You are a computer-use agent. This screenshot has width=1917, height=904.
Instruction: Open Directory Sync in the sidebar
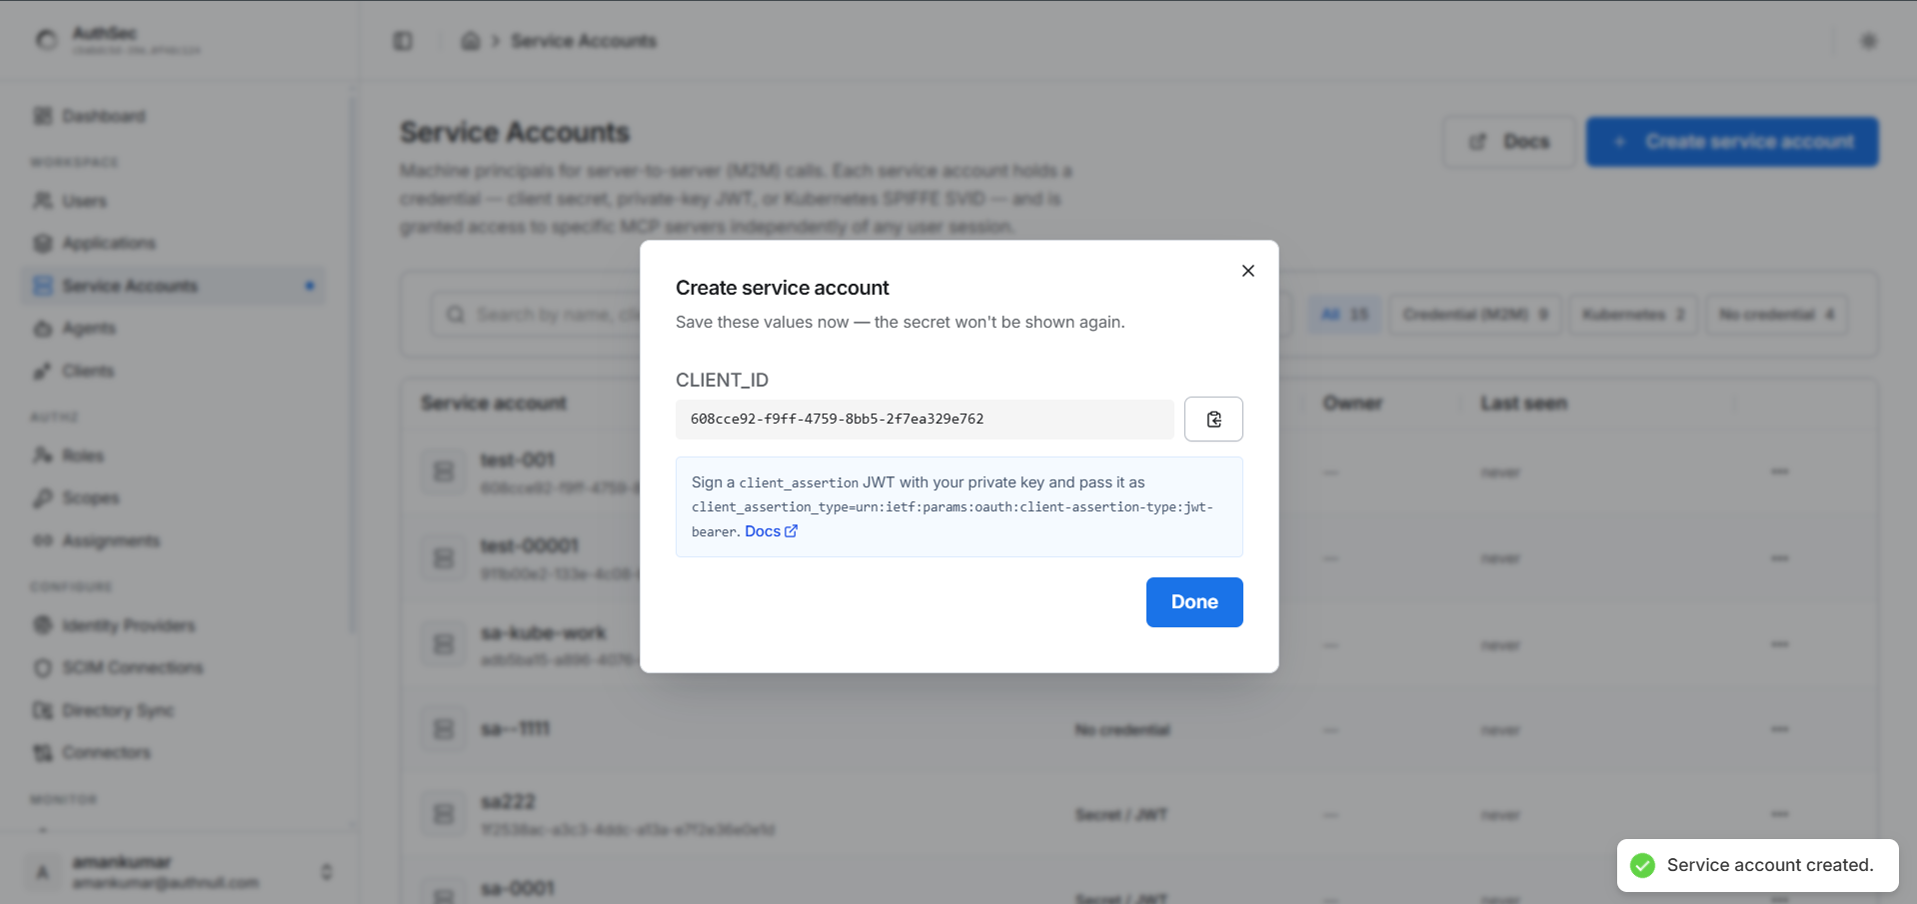click(x=175, y=710)
